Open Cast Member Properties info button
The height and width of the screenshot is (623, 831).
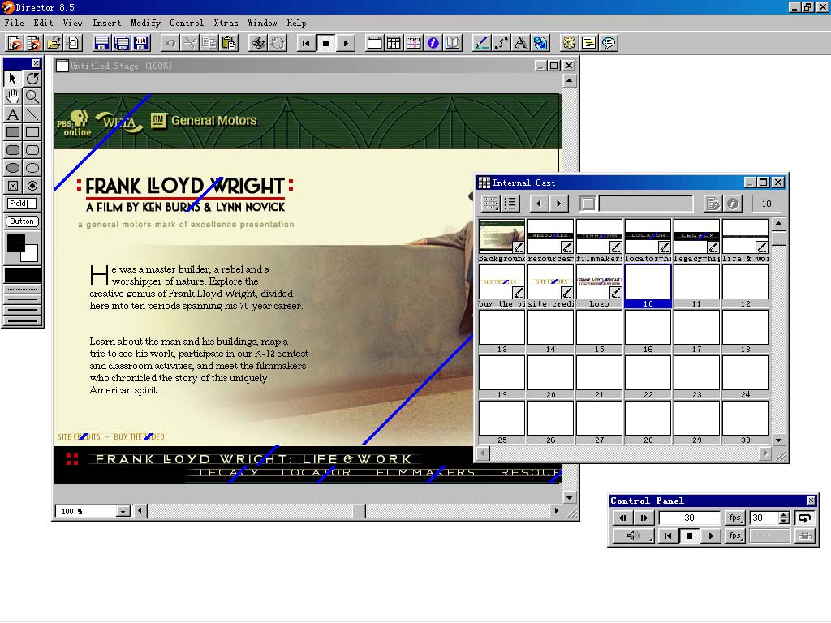[733, 204]
